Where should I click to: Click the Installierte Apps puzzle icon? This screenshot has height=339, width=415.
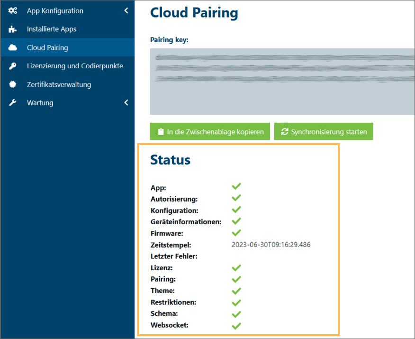(x=12, y=29)
